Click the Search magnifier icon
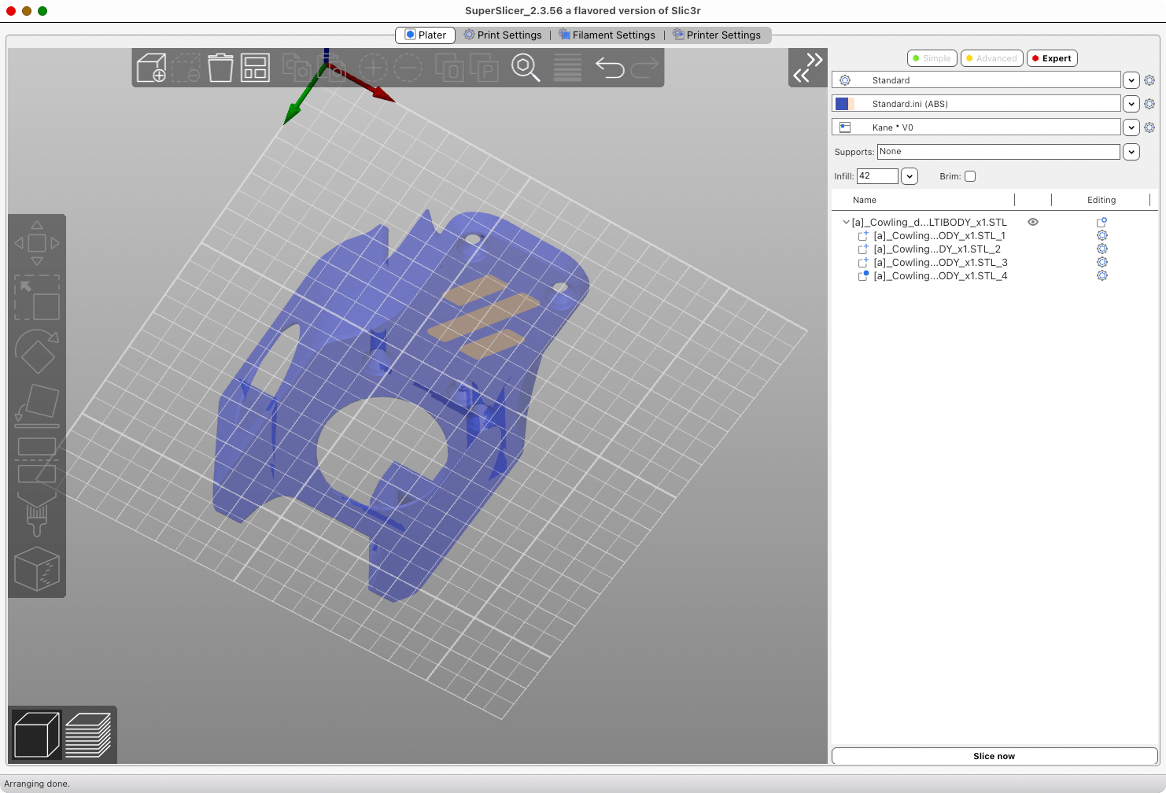1166x793 pixels. [525, 68]
